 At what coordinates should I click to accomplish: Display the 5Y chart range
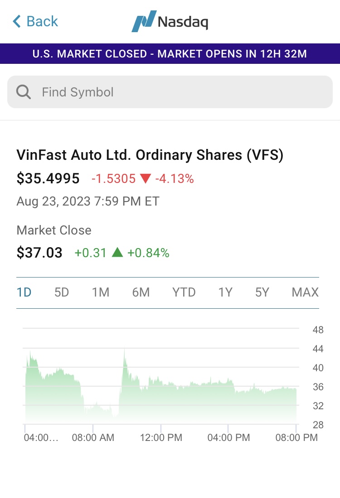(262, 292)
